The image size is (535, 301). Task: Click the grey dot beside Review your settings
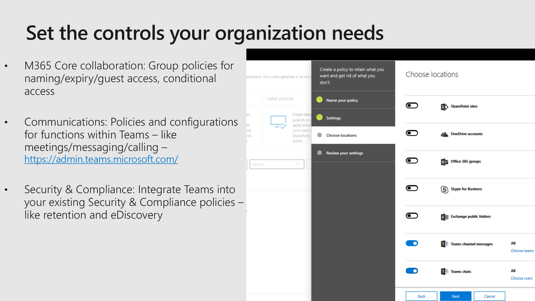pos(319,153)
